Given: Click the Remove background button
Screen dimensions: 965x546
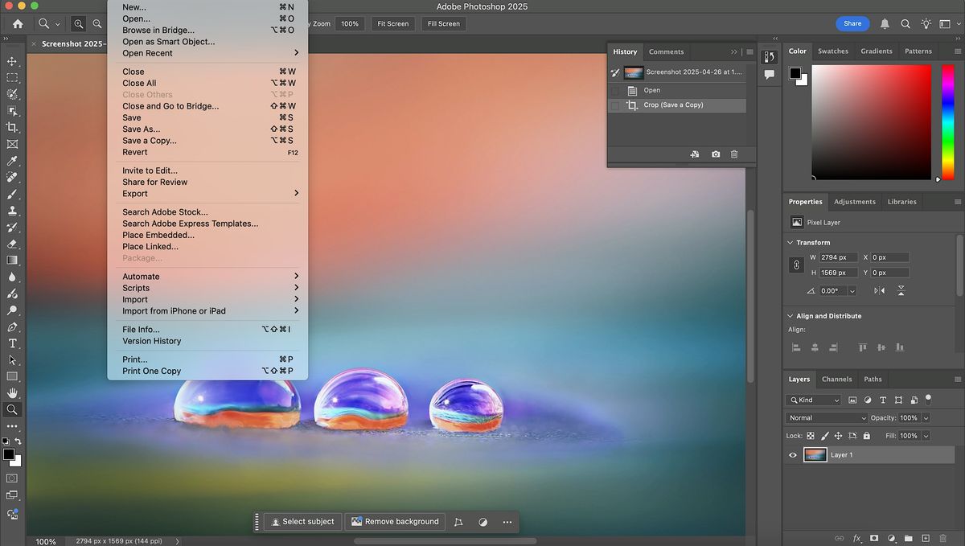Looking at the screenshot, I should point(395,522).
